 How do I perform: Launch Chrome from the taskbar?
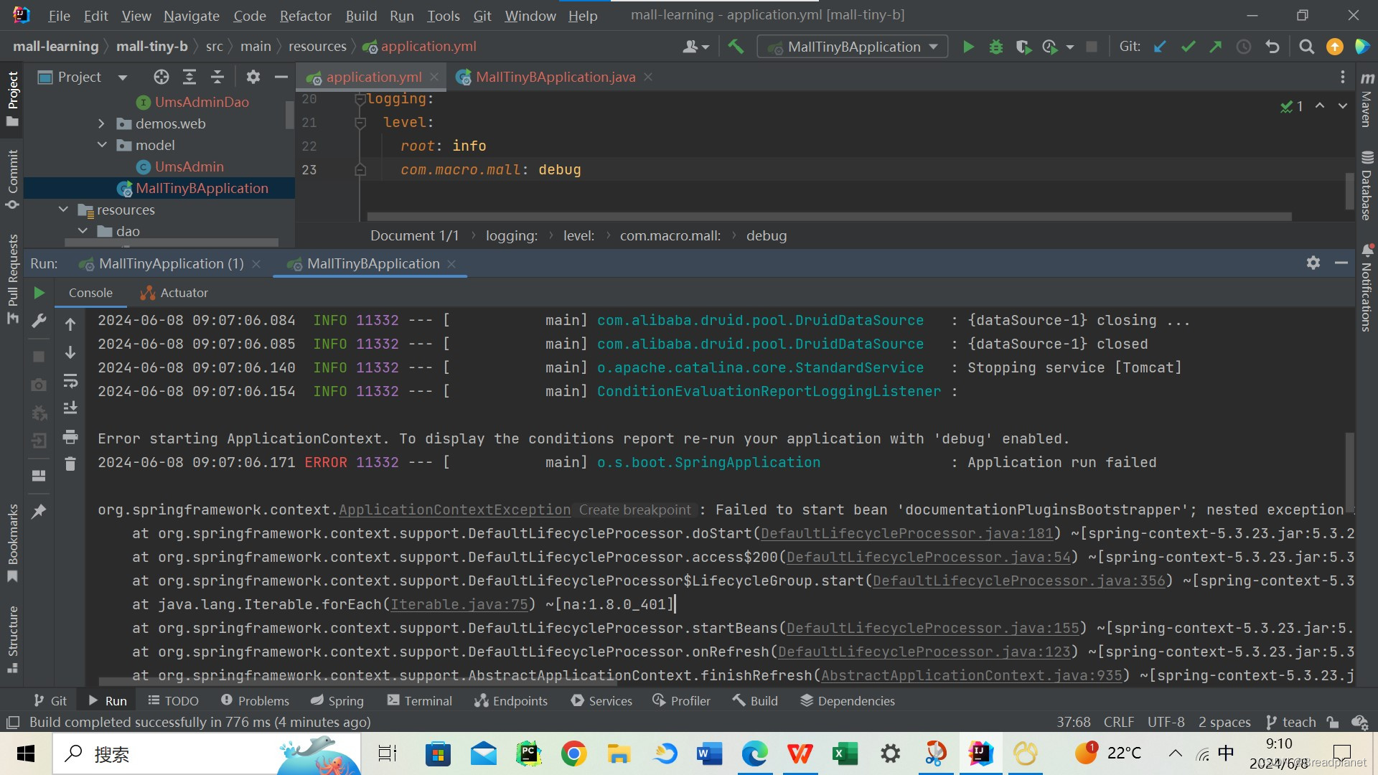tap(573, 753)
